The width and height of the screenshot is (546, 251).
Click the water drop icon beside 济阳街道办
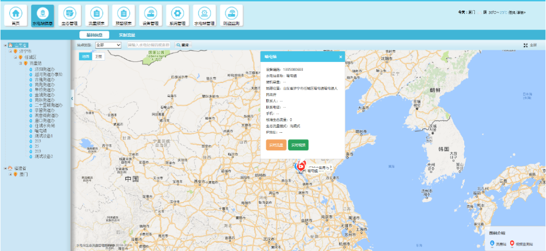[30, 69]
